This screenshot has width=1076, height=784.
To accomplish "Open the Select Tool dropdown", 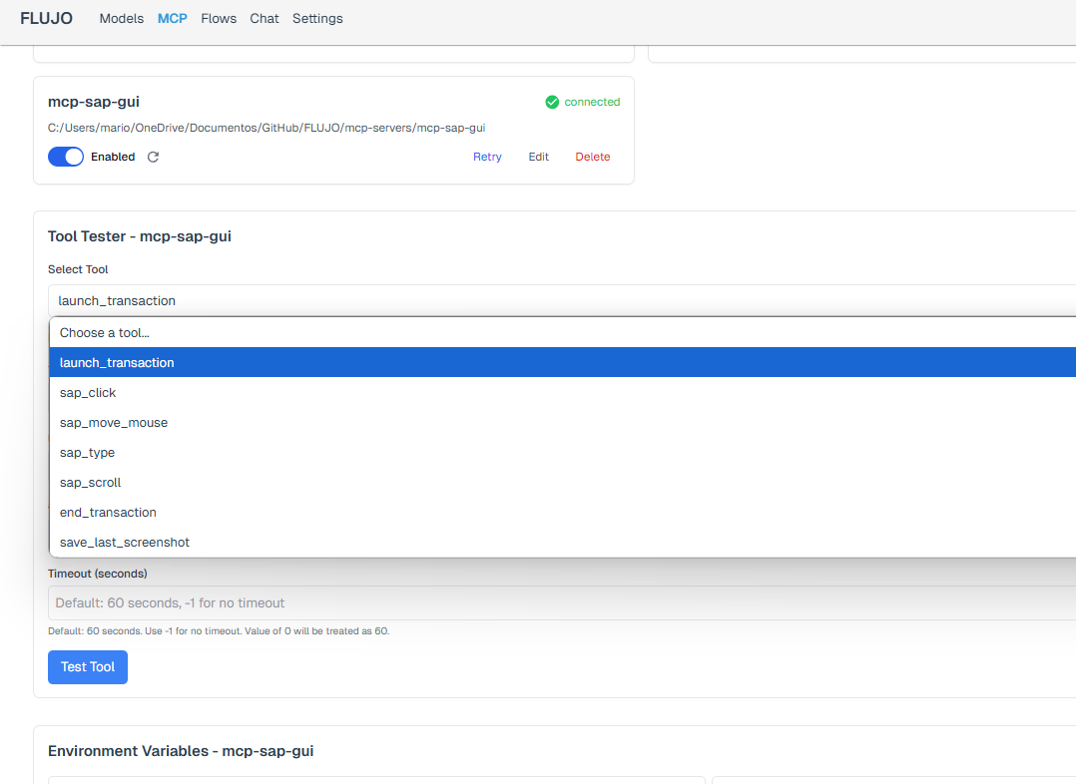I will [559, 300].
